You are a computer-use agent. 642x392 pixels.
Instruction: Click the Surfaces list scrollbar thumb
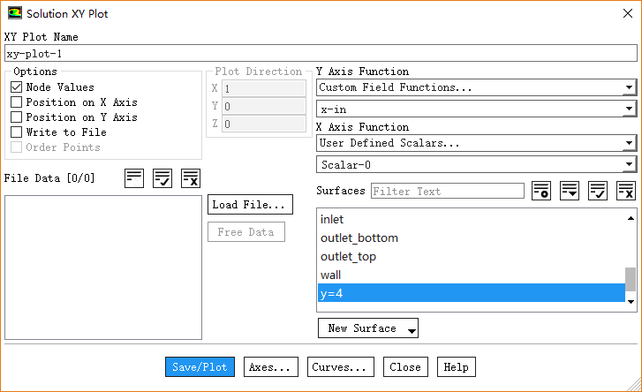point(631,279)
